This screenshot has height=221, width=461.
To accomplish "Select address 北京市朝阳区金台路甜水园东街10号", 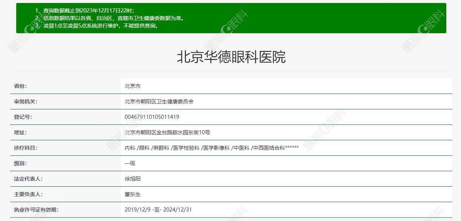I will pyautogui.click(x=167, y=132).
